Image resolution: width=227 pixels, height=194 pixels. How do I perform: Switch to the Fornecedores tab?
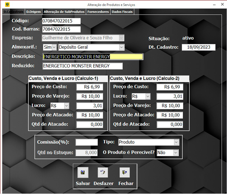(98, 12)
